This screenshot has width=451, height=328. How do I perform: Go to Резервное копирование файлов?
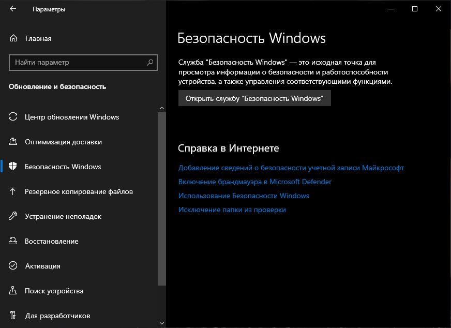(x=79, y=191)
